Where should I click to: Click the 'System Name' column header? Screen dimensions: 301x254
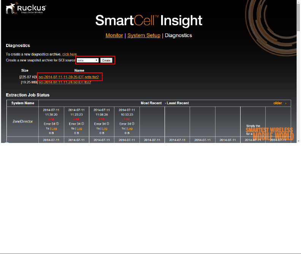23,103
